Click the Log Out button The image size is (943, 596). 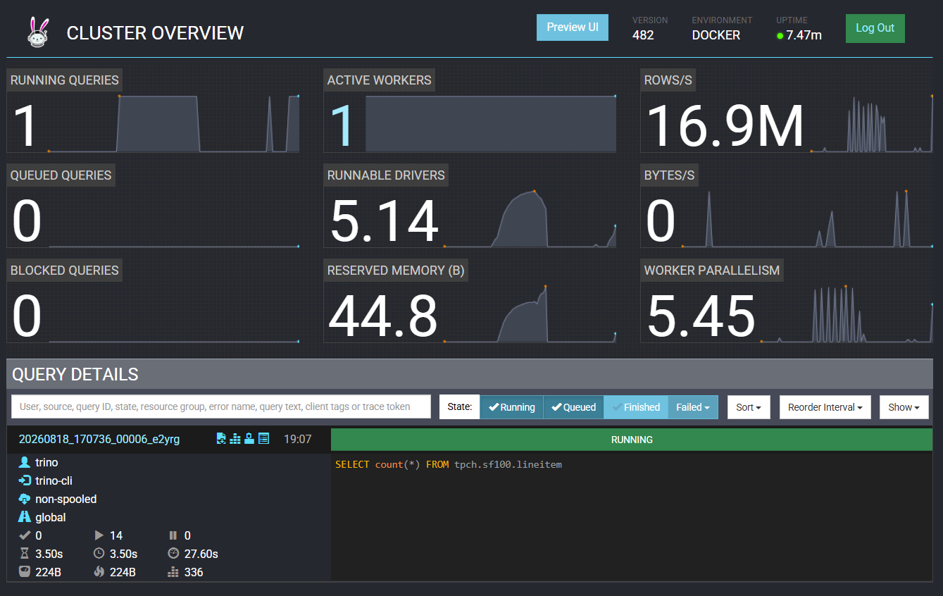pyautogui.click(x=875, y=28)
